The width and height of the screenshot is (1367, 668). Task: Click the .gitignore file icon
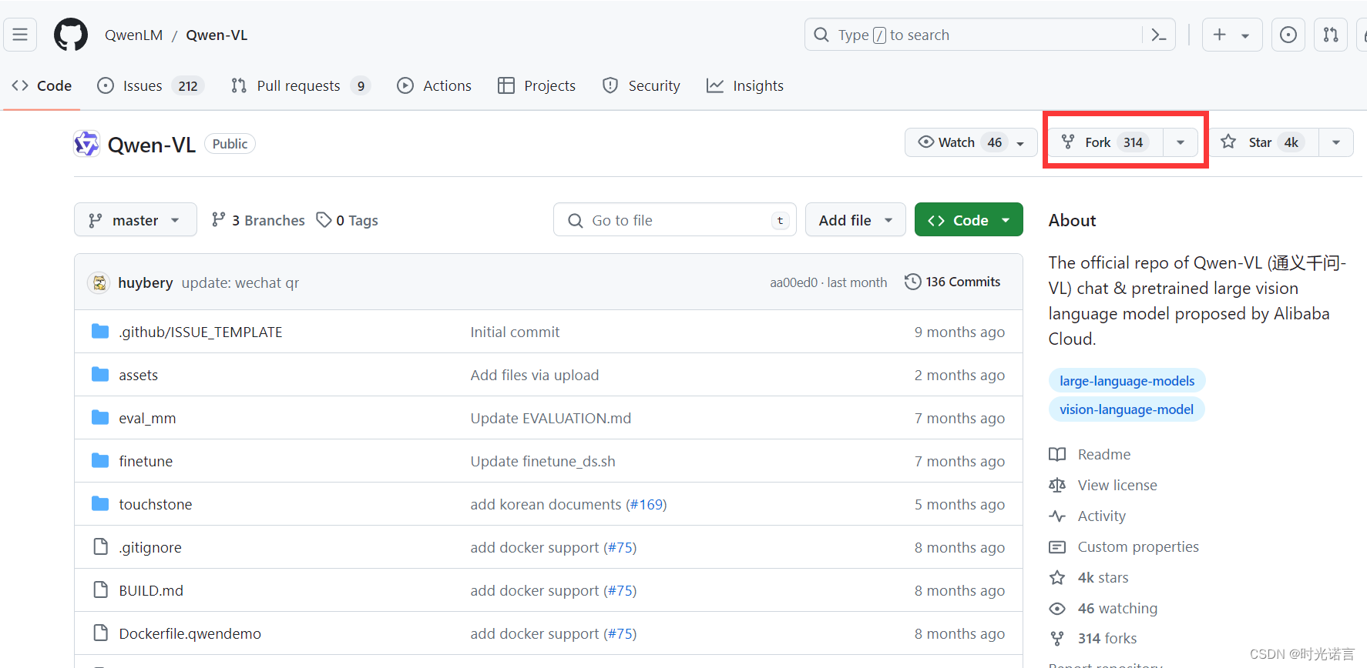click(100, 547)
